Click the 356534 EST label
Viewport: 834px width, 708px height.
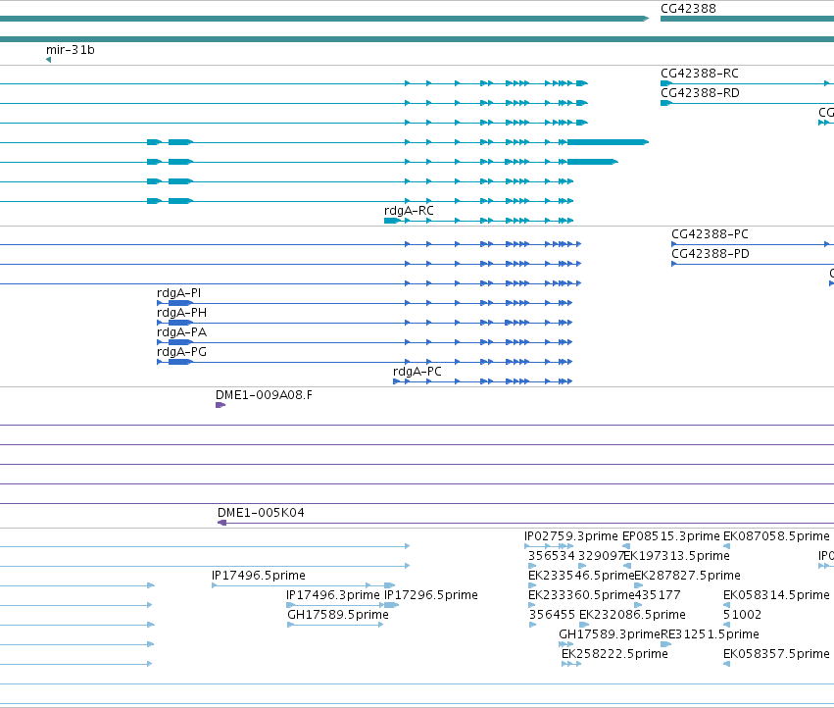(552, 556)
